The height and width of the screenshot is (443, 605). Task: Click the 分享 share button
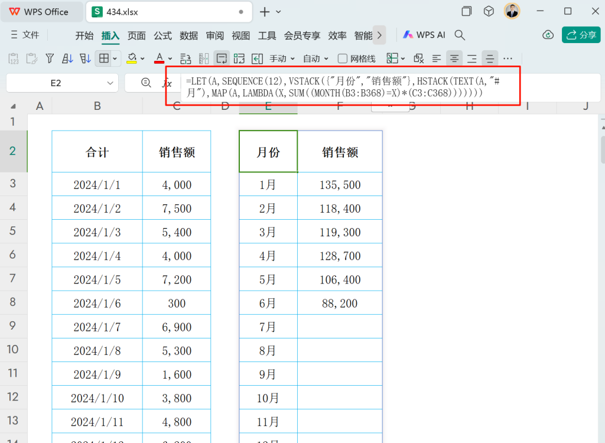click(581, 35)
